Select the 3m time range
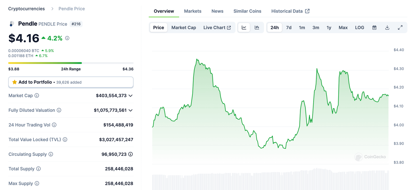Viewport: 418px width, 190px height. pyautogui.click(x=316, y=28)
